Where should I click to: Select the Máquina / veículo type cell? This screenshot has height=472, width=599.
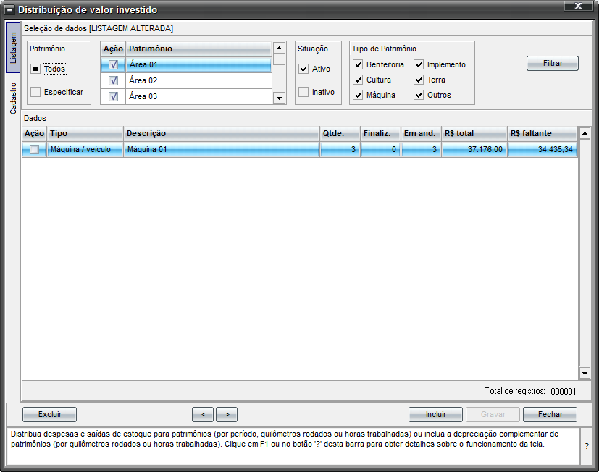85,149
